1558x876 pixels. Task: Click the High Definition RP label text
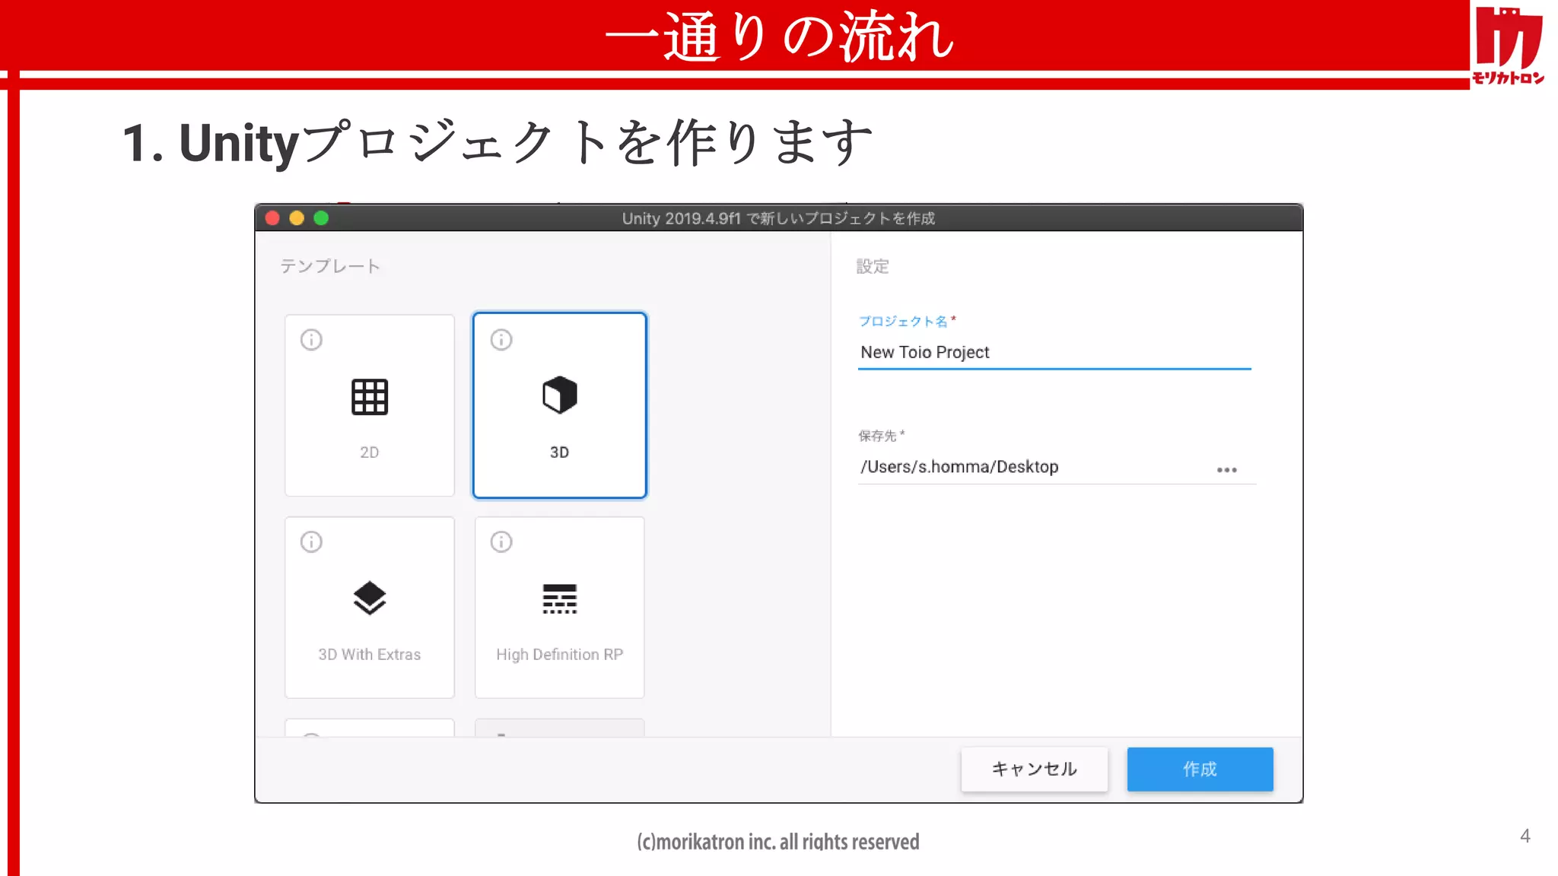click(560, 655)
